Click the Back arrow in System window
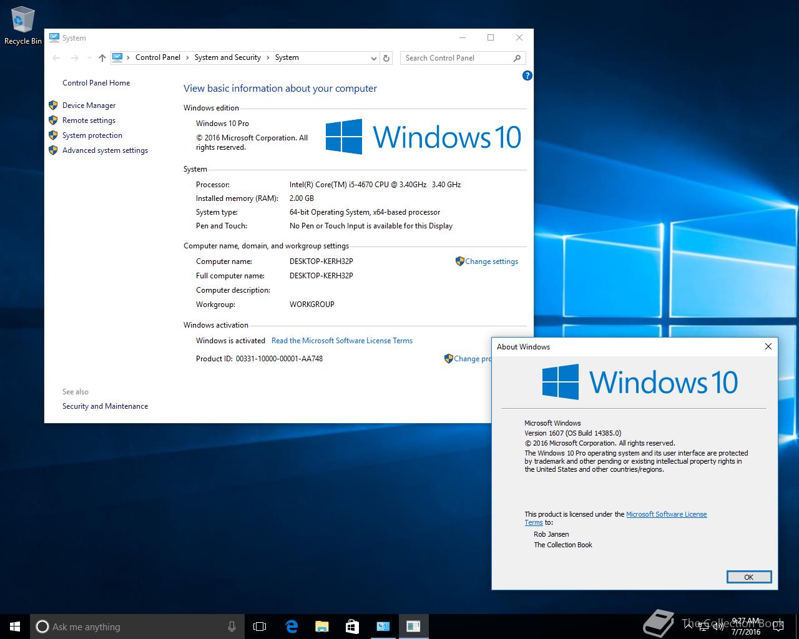The image size is (799, 639). [x=56, y=58]
